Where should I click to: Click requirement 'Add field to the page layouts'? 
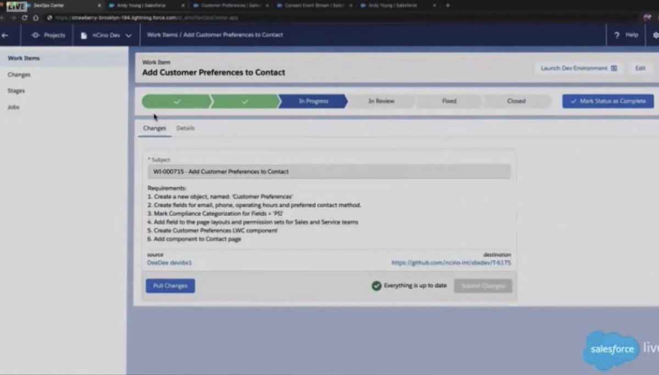253,222
